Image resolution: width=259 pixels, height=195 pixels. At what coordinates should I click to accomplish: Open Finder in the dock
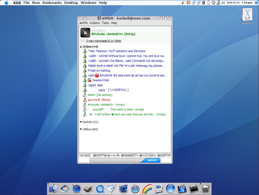[x=53, y=189]
